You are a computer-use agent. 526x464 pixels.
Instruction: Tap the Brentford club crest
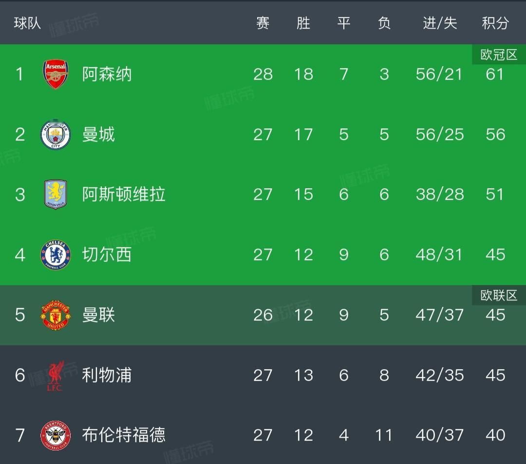56,435
